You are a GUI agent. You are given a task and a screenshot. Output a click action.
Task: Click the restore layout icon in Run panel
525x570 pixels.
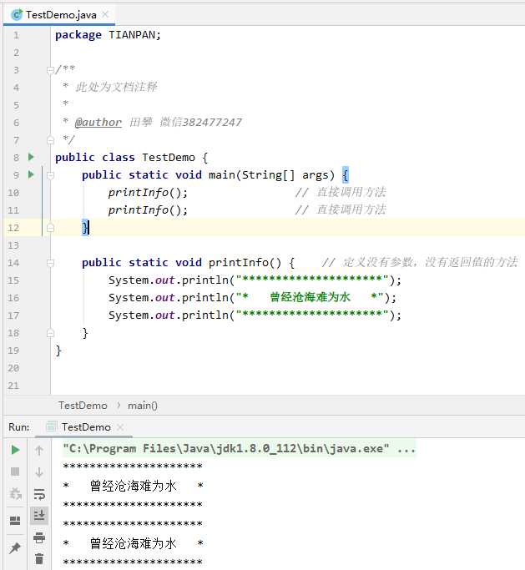15,521
